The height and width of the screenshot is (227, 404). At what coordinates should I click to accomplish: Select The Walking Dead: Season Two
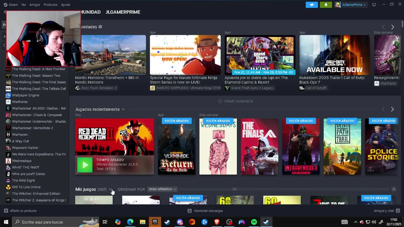coord(36,76)
